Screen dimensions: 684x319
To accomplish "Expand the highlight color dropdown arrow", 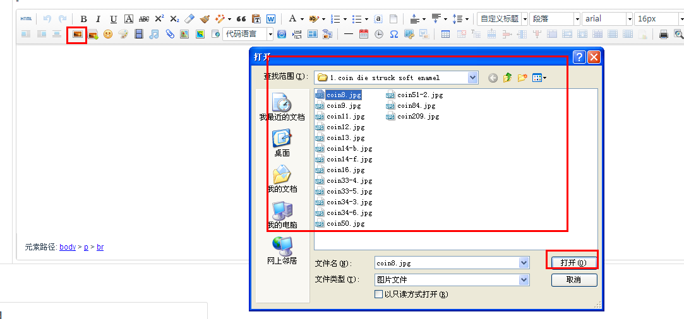I will [x=323, y=19].
